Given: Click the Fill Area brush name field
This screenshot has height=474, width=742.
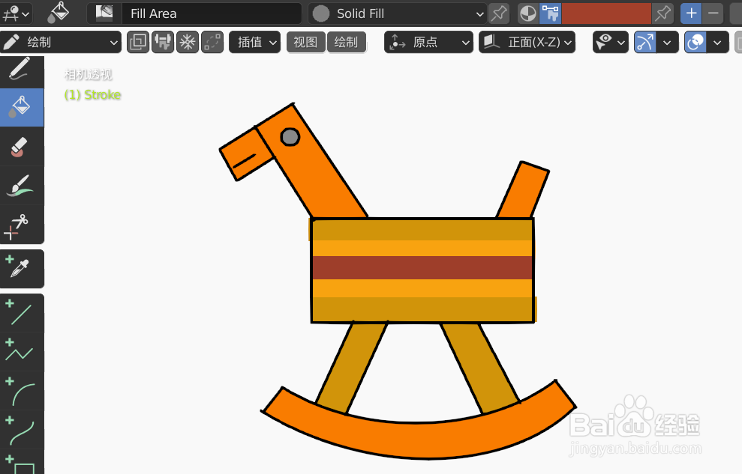Looking at the screenshot, I should [x=211, y=13].
